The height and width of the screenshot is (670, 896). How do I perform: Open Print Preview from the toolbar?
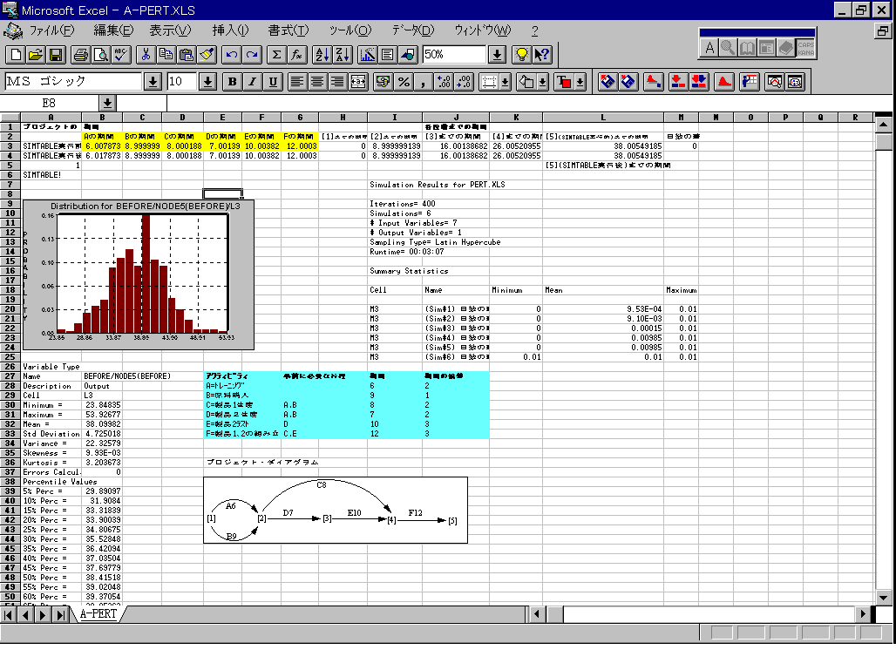tap(101, 55)
